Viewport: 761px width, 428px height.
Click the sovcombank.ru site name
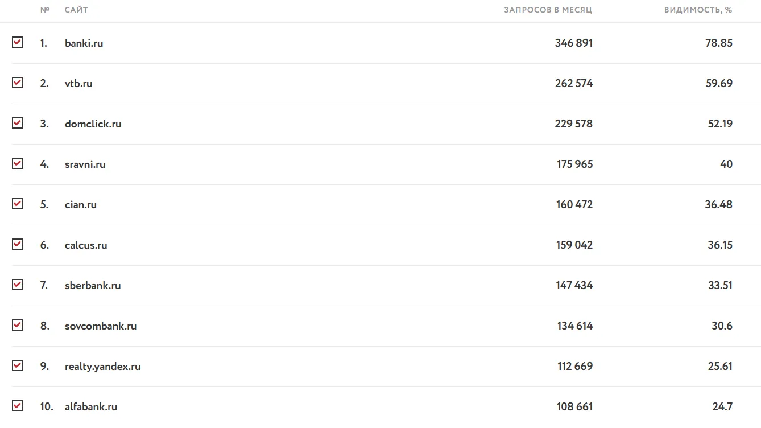pos(101,326)
